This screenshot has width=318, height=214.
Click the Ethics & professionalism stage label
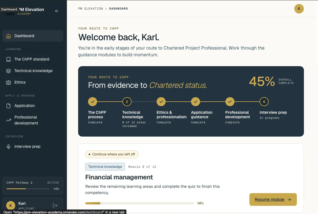point(172,115)
